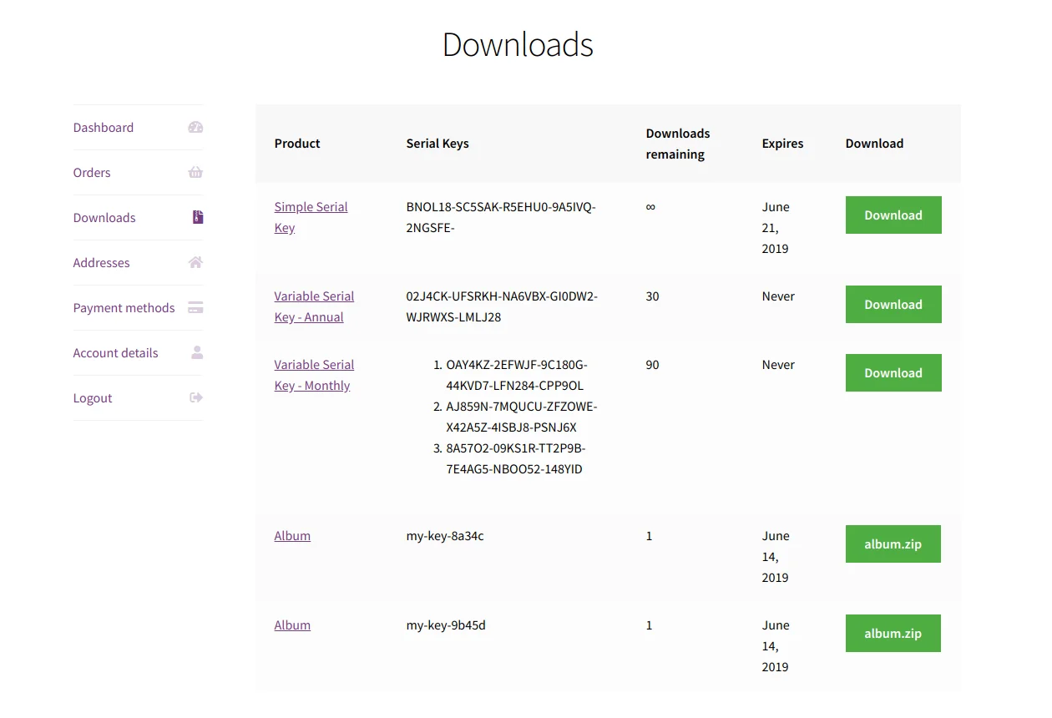Open Variable Serial Key - Annual link
The width and height of the screenshot is (1052, 718).
coord(314,306)
